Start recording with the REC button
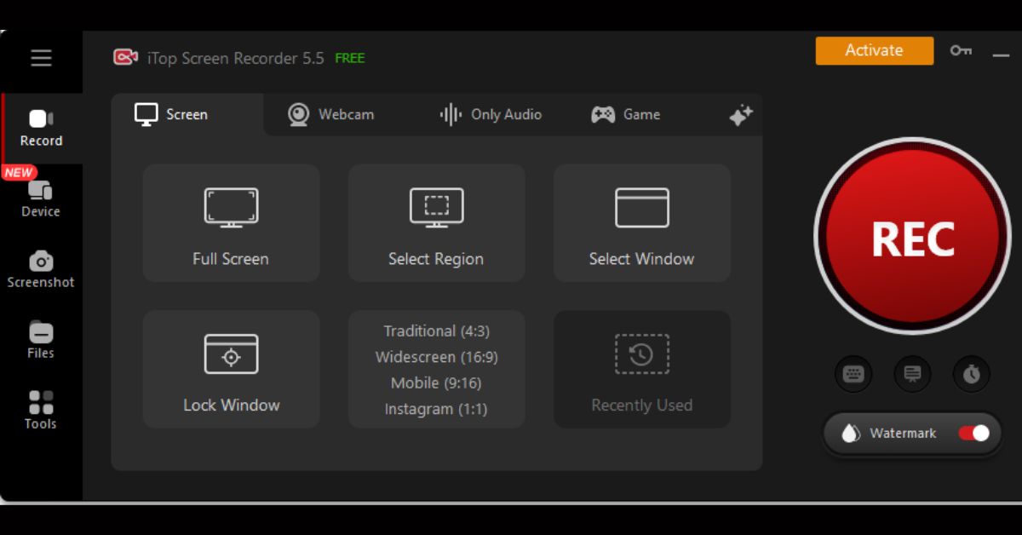This screenshot has width=1022, height=535. point(912,238)
